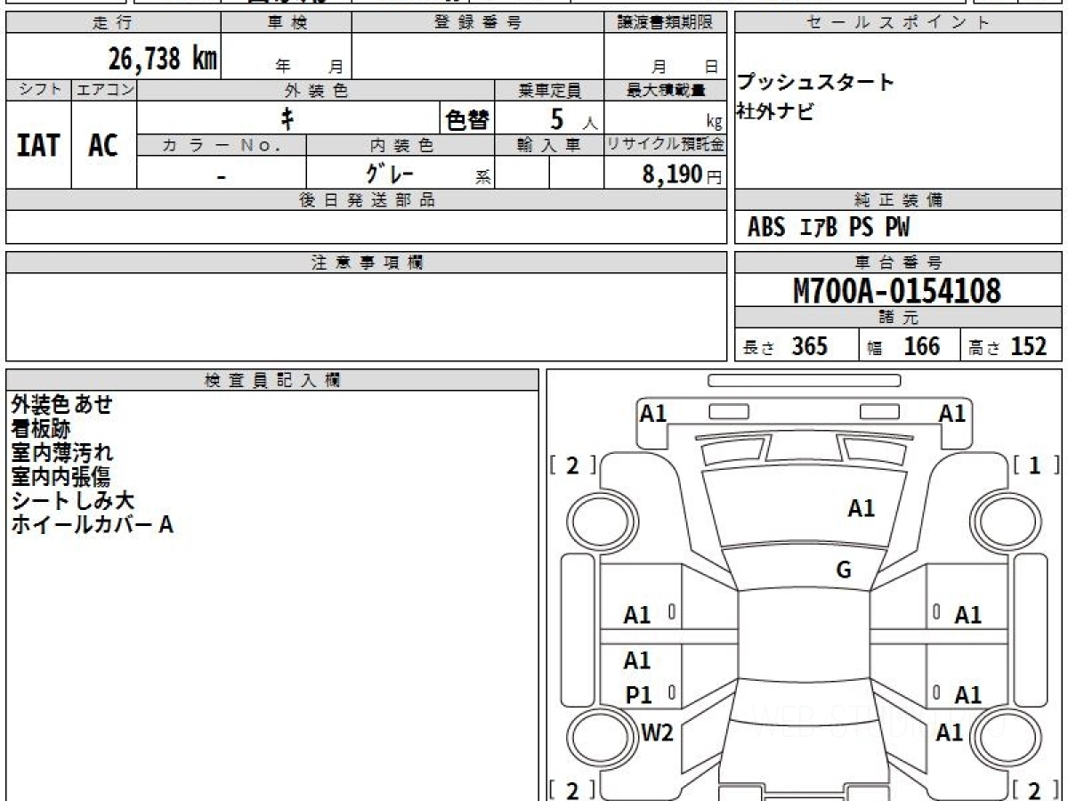Click the 乗車定員 header
Viewport: 1068px width, 801px height.
click(x=549, y=90)
